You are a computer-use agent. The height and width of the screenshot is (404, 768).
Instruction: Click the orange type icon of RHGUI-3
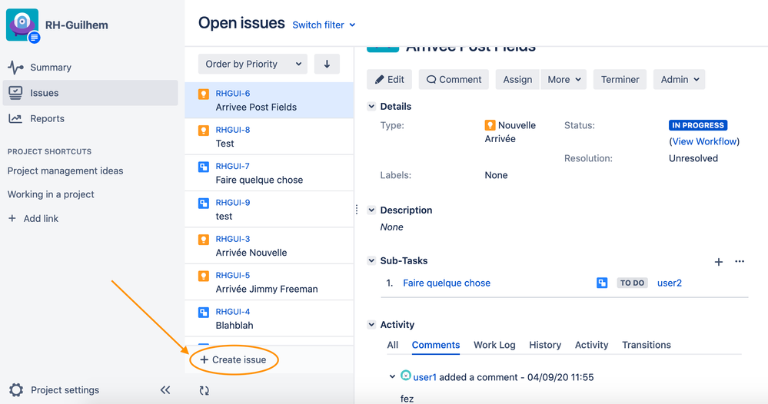(x=203, y=240)
